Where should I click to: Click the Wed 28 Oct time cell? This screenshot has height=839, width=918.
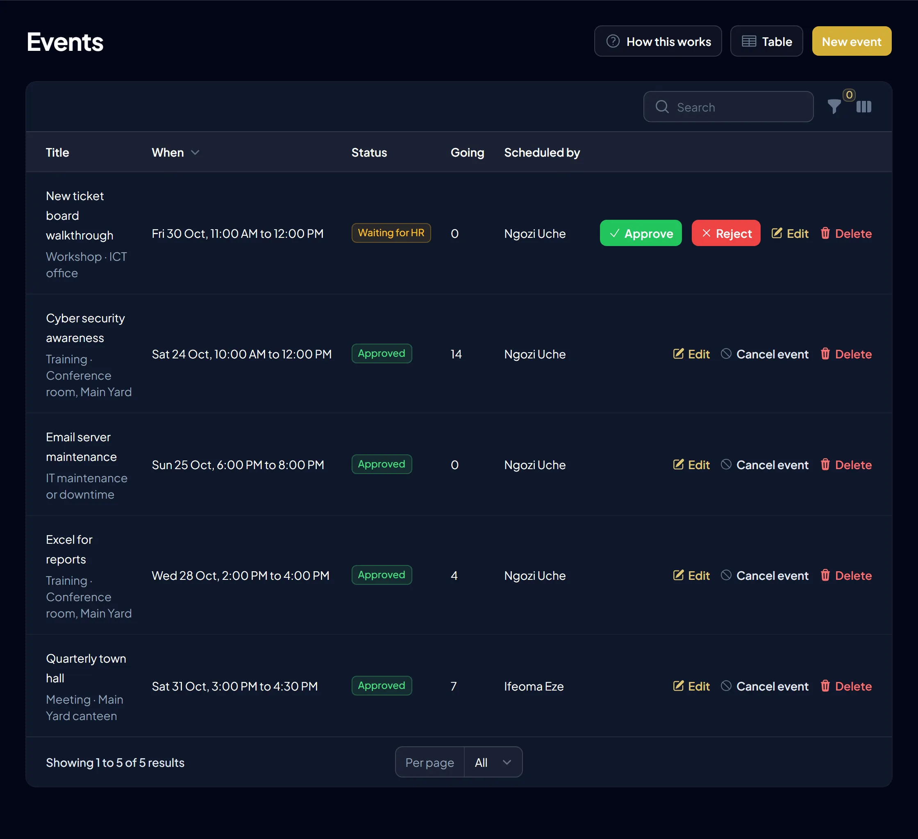241,575
